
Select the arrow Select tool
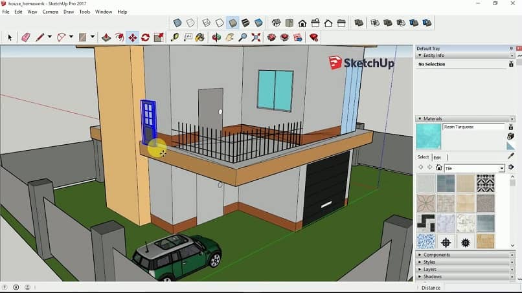10,38
